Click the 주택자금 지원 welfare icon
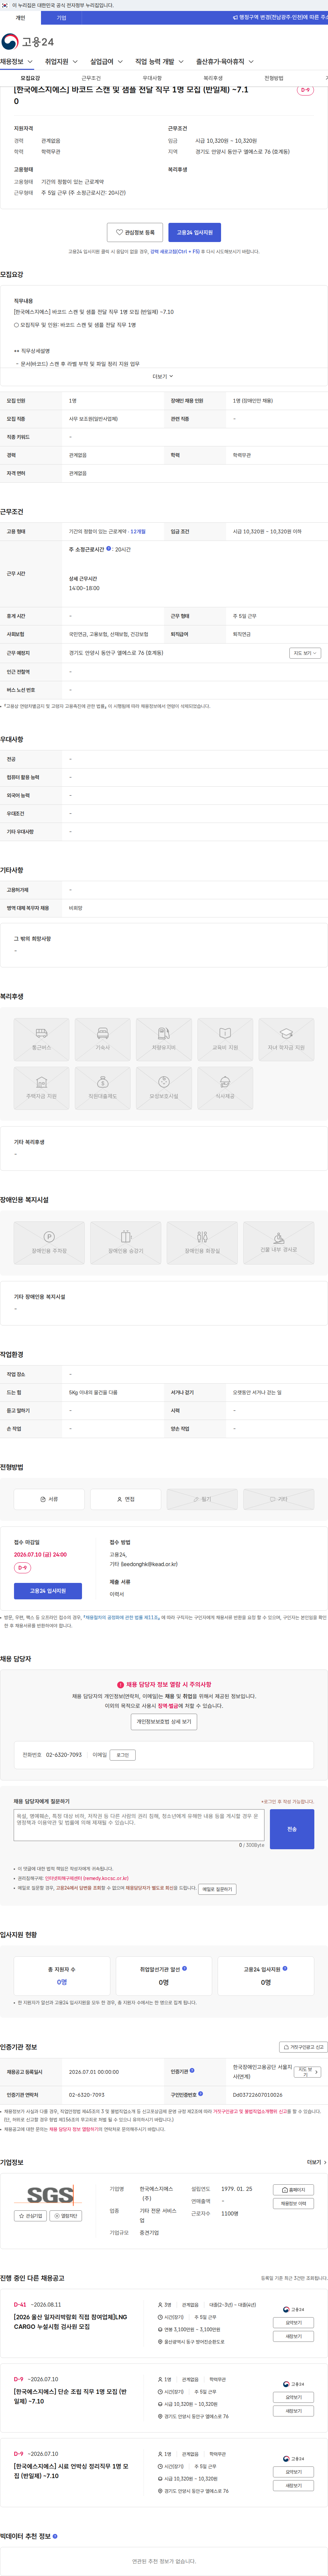The image size is (328, 2576). (x=42, y=1088)
